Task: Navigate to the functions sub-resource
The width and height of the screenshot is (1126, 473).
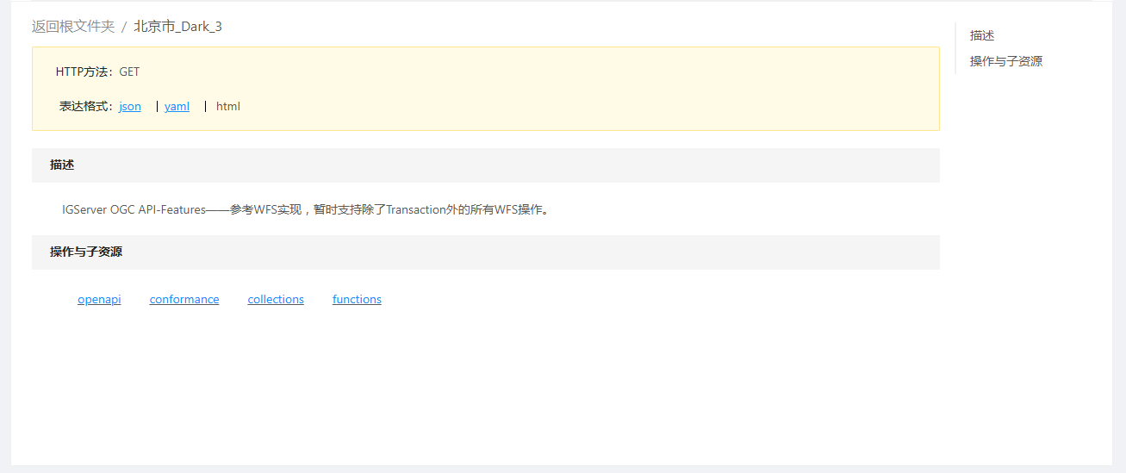Action: pyautogui.click(x=357, y=300)
